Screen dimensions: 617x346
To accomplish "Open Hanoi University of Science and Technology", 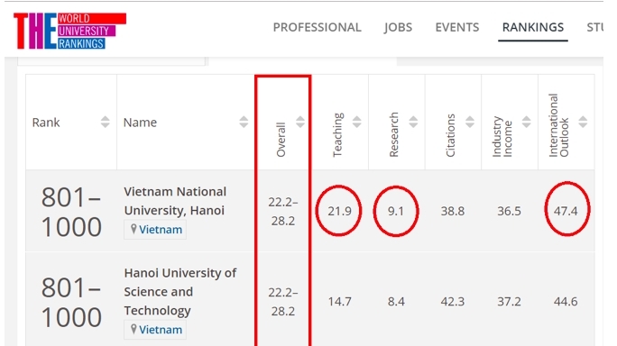I will pyautogui.click(x=180, y=292).
